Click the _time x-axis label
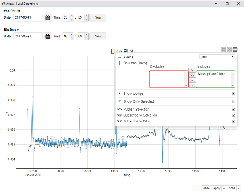 point(126,175)
